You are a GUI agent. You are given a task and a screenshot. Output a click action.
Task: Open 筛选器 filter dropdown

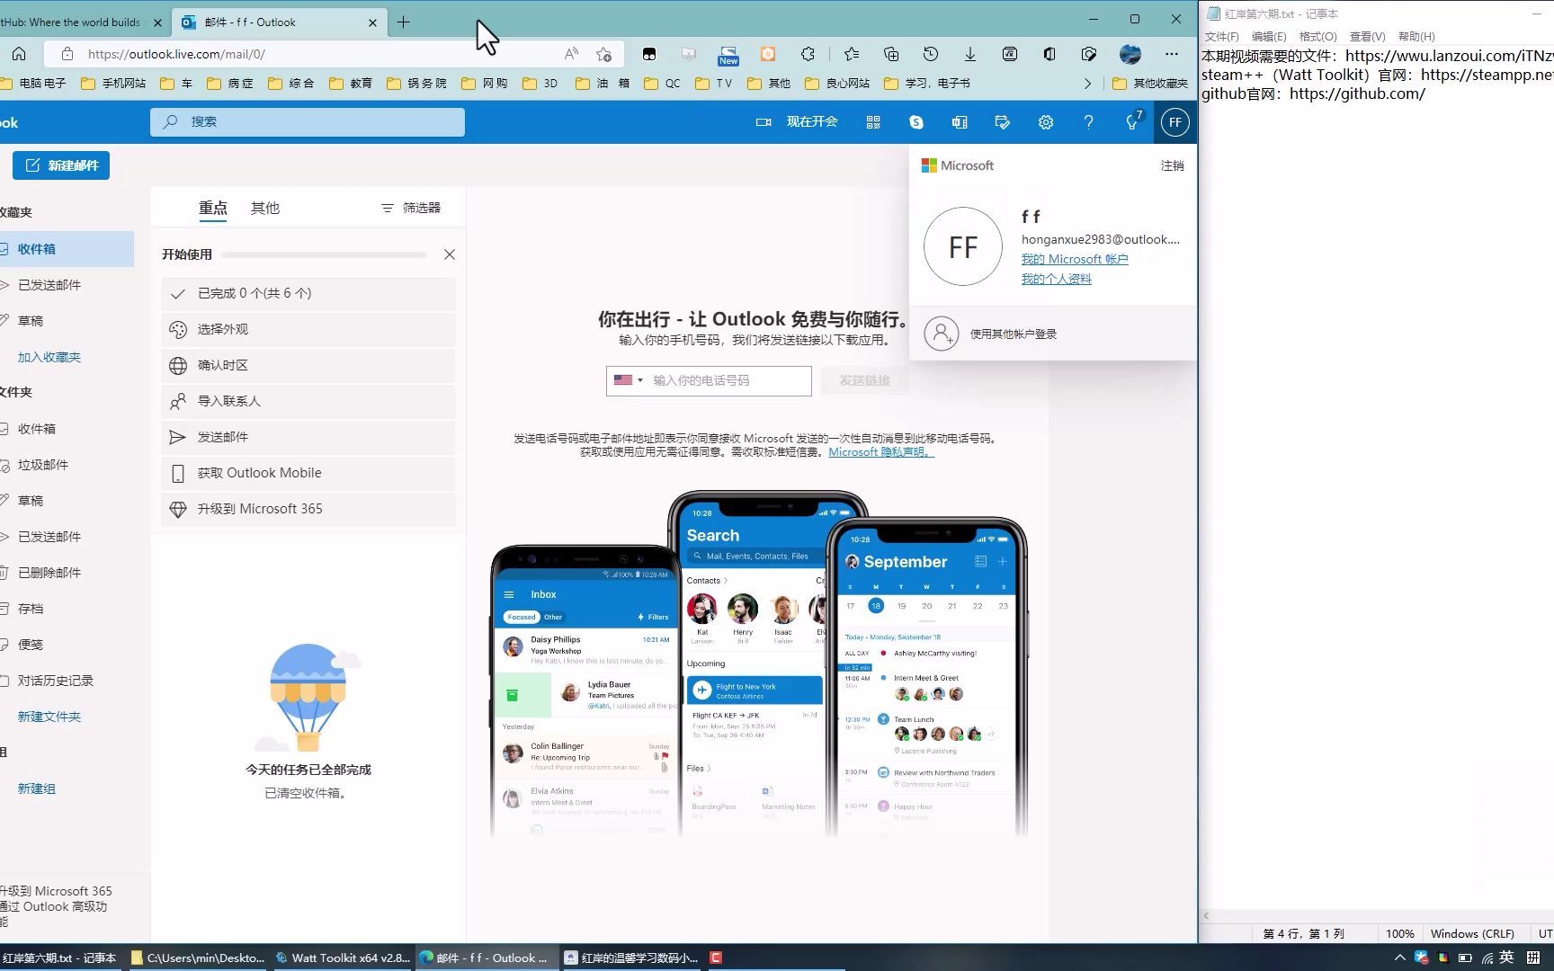click(411, 208)
